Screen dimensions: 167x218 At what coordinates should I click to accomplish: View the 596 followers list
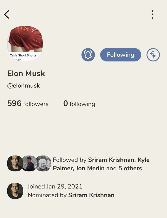pos(28,104)
